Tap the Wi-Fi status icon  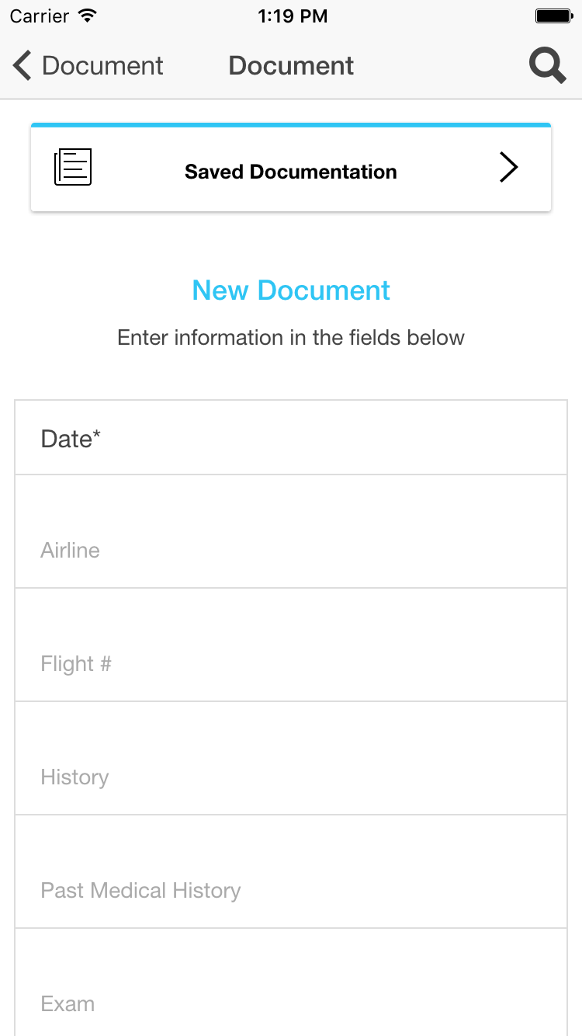coord(88,16)
